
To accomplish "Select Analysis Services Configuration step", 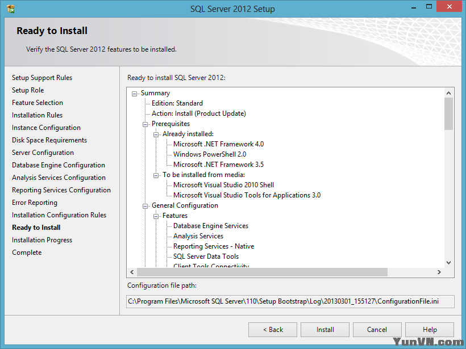I will click(59, 178).
